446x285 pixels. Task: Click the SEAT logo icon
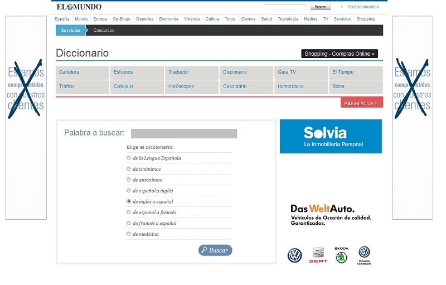[318, 255]
